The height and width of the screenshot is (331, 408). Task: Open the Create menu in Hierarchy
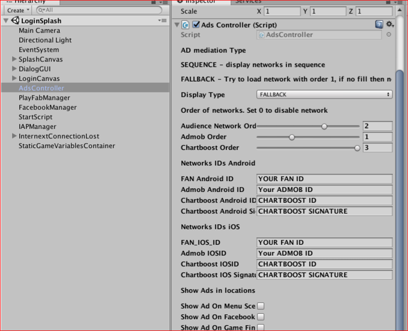click(18, 10)
